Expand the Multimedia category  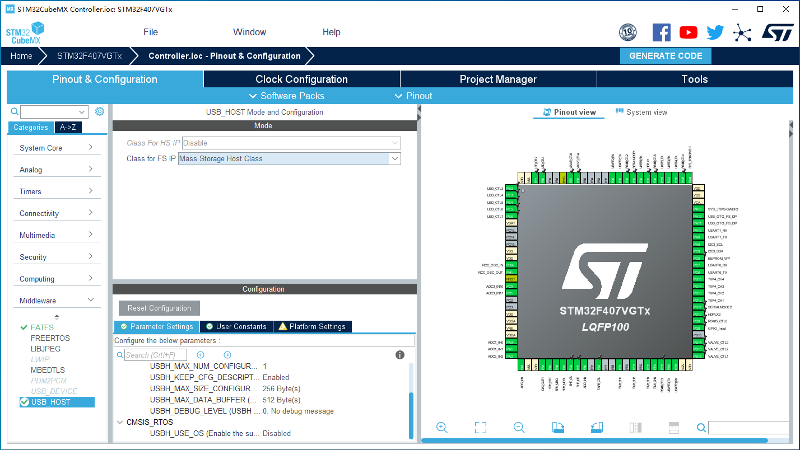click(x=56, y=235)
